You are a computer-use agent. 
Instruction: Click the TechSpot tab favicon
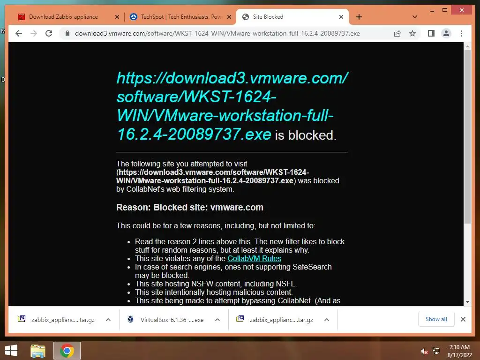click(x=134, y=17)
